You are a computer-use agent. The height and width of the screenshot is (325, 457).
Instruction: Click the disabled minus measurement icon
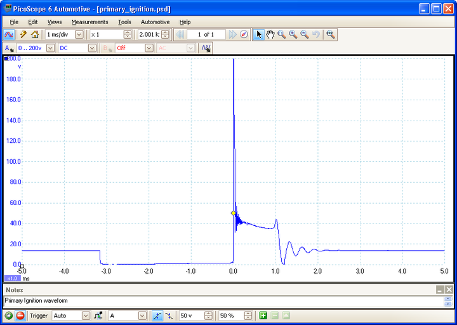coord(275,315)
